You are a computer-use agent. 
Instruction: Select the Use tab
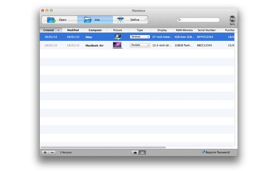tap(95, 20)
